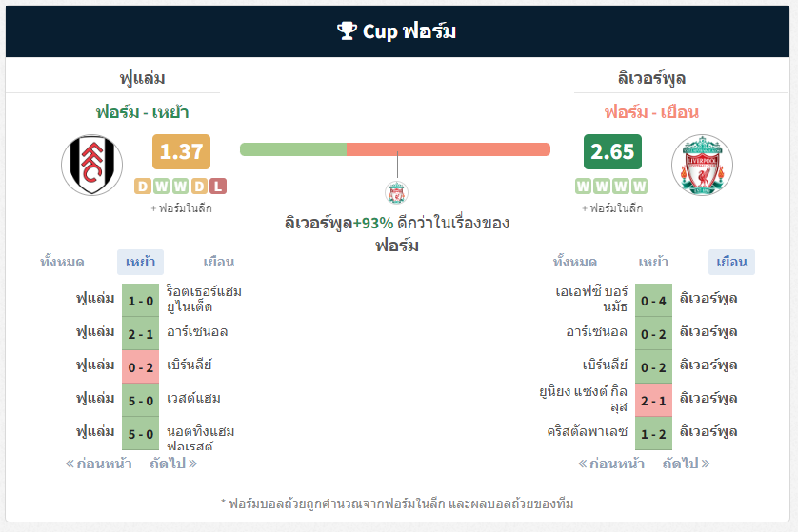The image size is (798, 532).
Task: Click the small Liverpool marker under the form bar
Action: pos(396,193)
